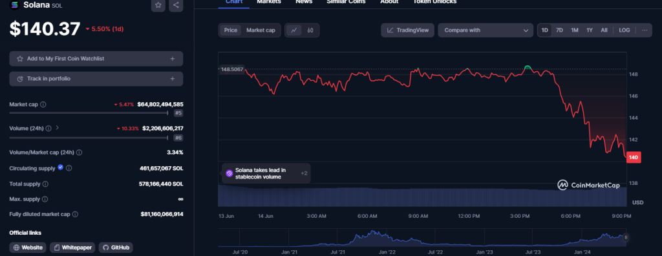
Task: Add Solana to My First Coin Watchlist
Action: click(96, 59)
